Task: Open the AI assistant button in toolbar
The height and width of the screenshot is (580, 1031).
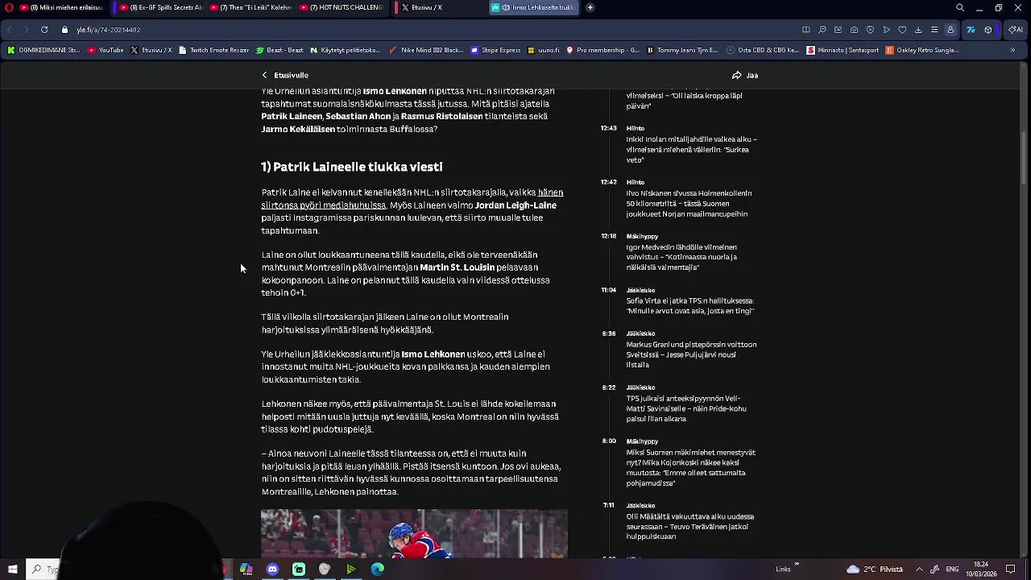Action: coord(1015,30)
